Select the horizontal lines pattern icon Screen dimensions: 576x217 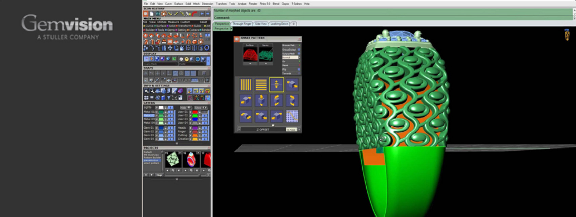(x=261, y=85)
